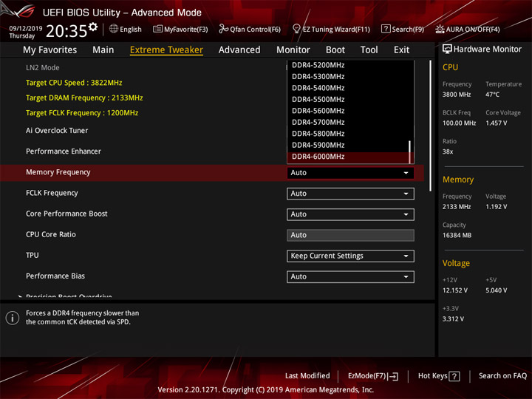Click Search on FAQ
532x399 pixels.
502,376
